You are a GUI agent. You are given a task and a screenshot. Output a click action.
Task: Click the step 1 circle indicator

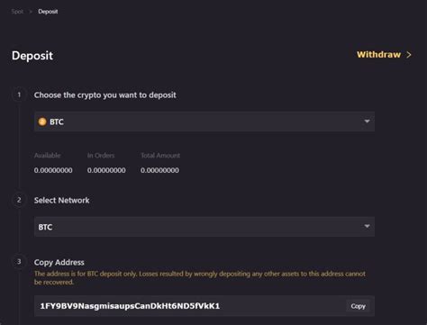click(19, 95)
